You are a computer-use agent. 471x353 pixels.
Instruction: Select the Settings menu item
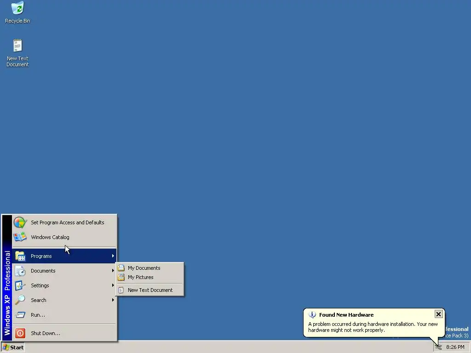pyautogui.click(x=64, y=285)
